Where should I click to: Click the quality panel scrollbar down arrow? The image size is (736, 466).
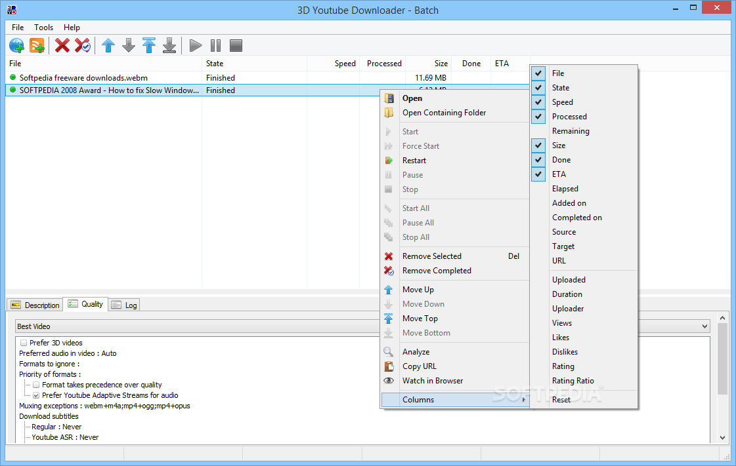[722, 438]
